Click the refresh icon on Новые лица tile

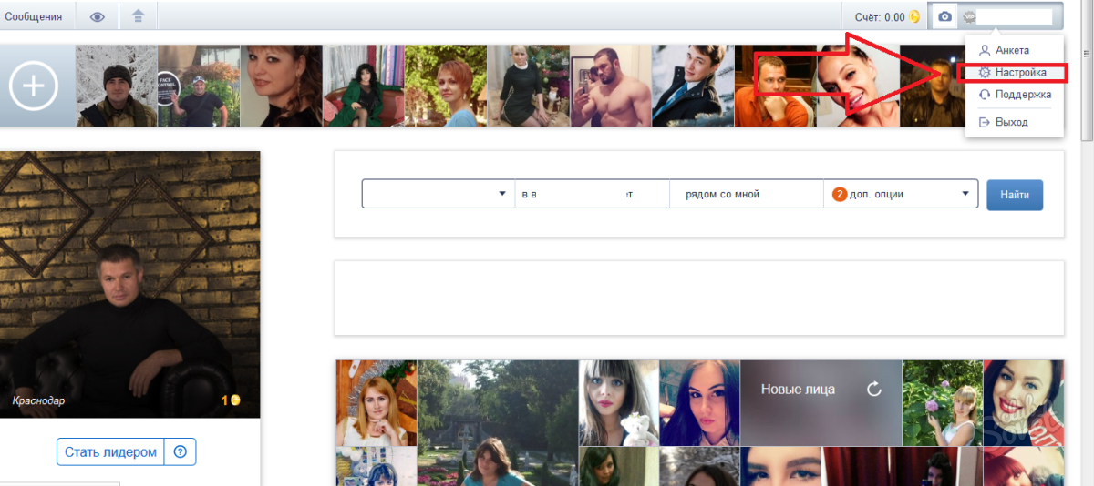873,390
